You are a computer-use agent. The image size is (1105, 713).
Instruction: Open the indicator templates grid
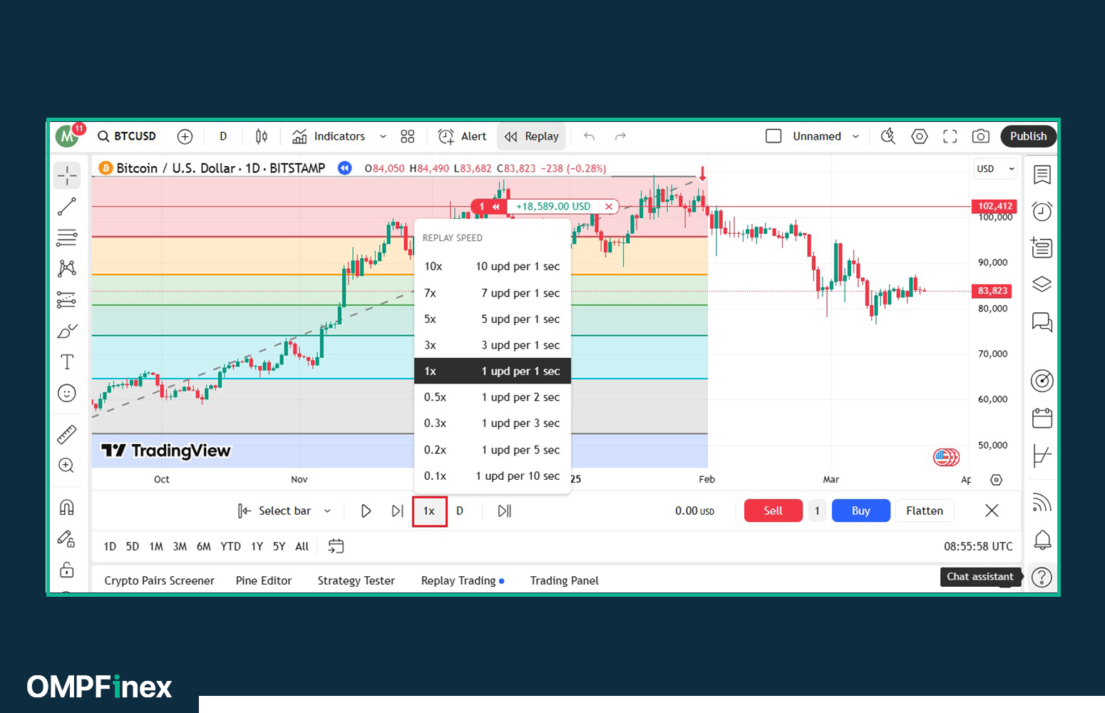point(408,136)
